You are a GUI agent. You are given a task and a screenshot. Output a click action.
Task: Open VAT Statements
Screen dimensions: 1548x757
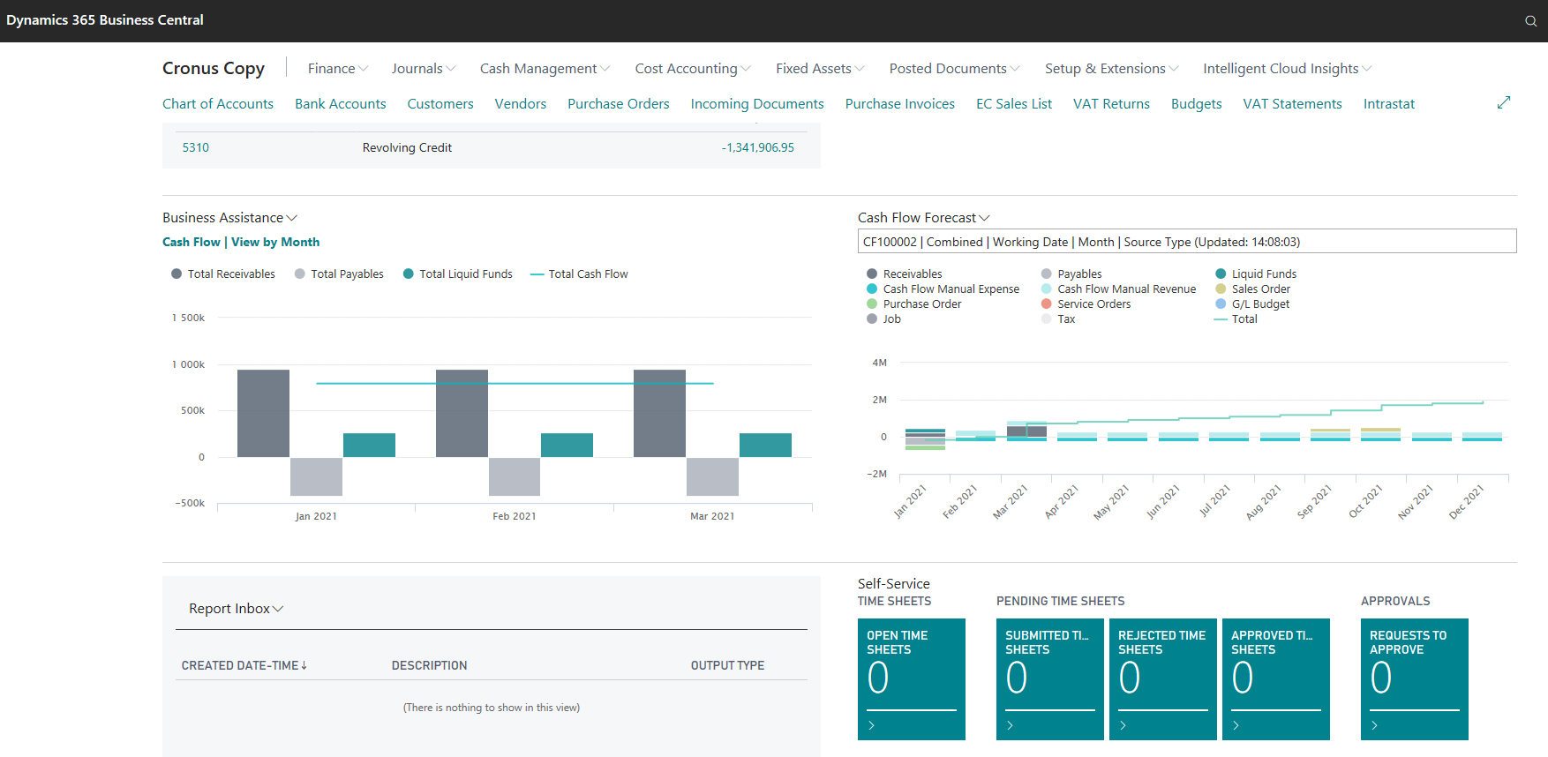pyautogui.click(x=1293, y=104)
